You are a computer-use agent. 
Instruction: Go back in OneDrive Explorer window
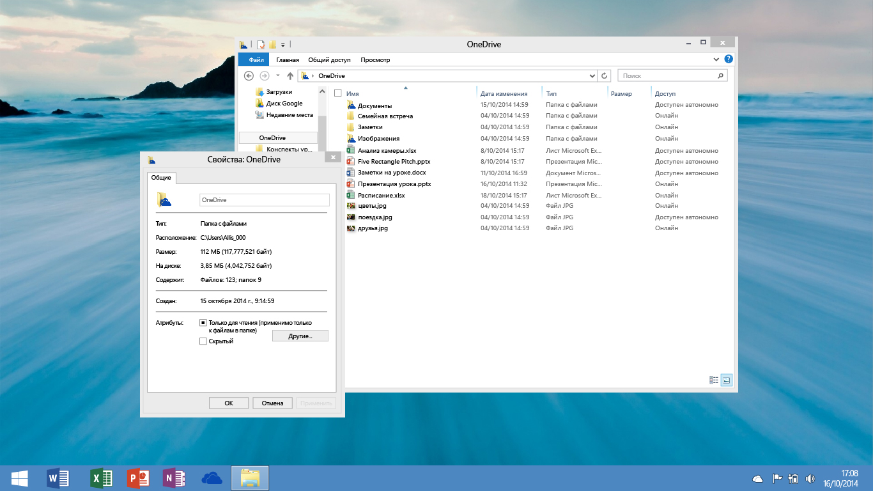tap(249, 75)
